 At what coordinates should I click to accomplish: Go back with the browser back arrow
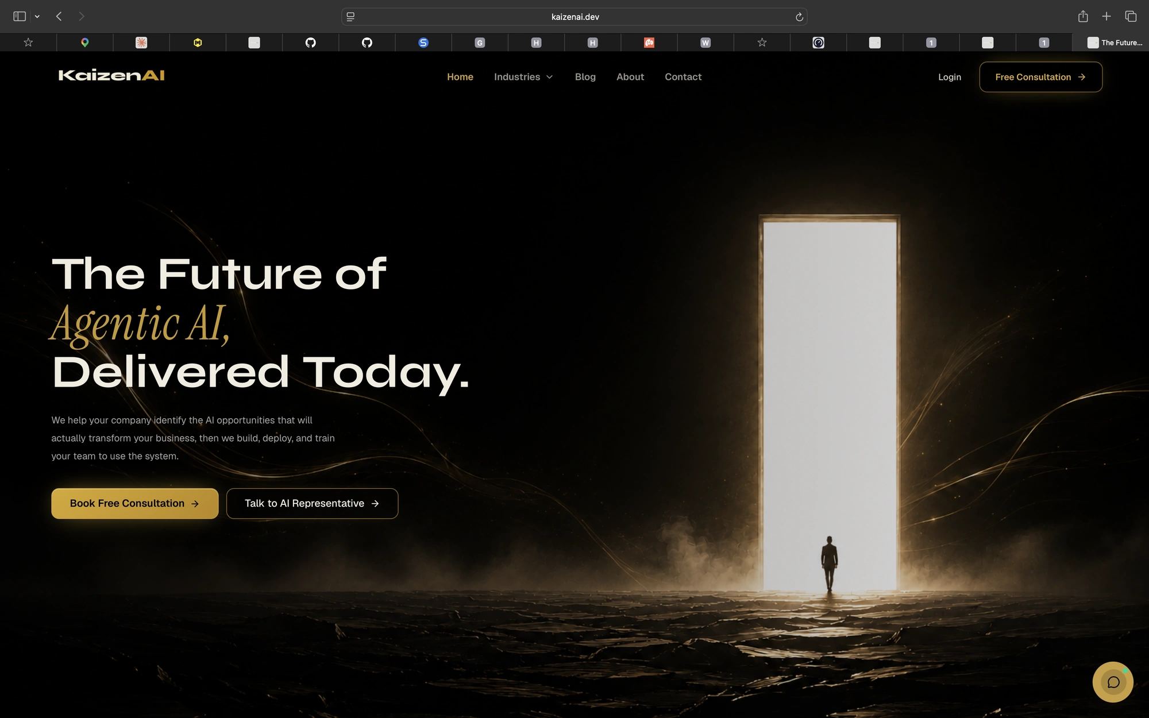coord(59,17)
